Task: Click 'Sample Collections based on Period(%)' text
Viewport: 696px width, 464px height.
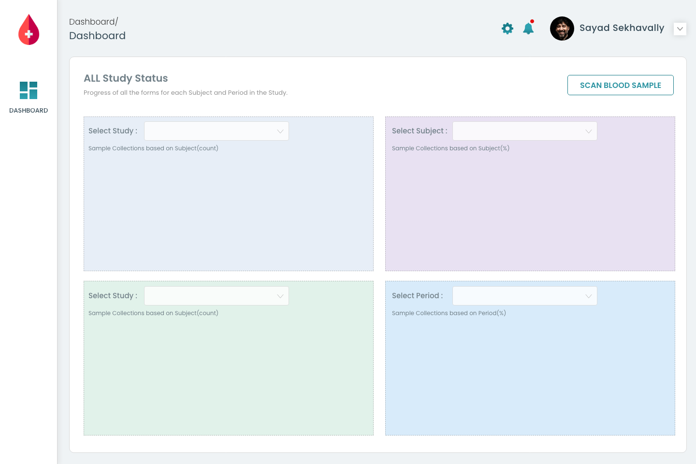Action: tap(449, 313)
